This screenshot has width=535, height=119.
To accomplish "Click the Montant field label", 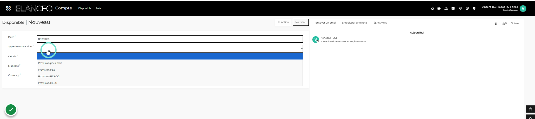I will tap(13, 66).
